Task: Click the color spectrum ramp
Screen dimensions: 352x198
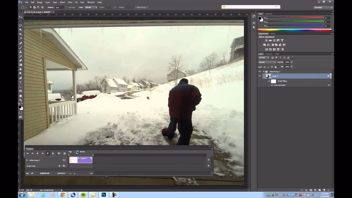Action: (294, 30)
